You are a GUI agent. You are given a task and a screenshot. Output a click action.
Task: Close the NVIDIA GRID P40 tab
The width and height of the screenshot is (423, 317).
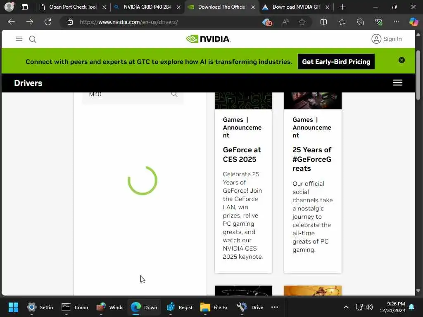pos(178,7)
